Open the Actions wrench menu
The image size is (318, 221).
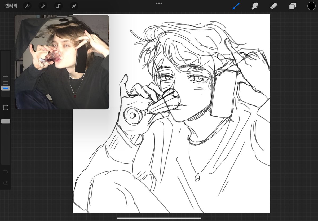click(27, 6)
